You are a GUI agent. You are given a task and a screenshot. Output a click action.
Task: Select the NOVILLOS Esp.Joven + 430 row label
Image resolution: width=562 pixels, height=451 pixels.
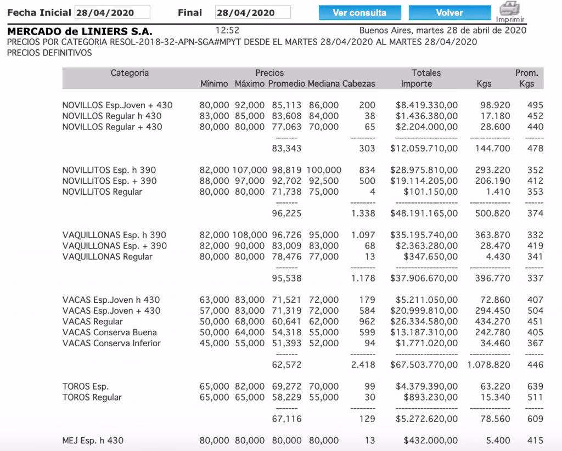(117, 105)
